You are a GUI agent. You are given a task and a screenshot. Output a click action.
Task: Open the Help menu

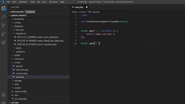[62, 2]
